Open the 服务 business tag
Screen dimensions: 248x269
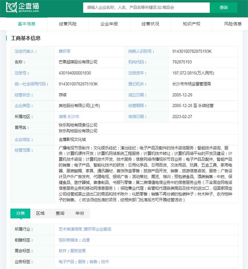pos(82,262)
